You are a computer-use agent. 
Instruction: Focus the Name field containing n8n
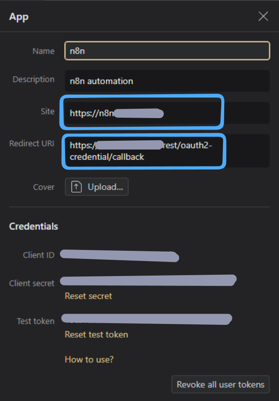pos(167,50)
